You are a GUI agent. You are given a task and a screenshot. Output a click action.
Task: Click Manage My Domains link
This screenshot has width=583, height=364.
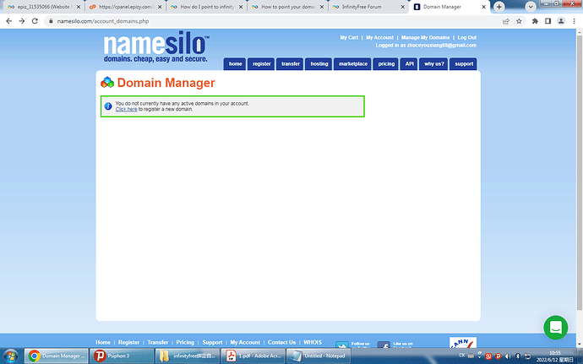(x=425, y=37)
